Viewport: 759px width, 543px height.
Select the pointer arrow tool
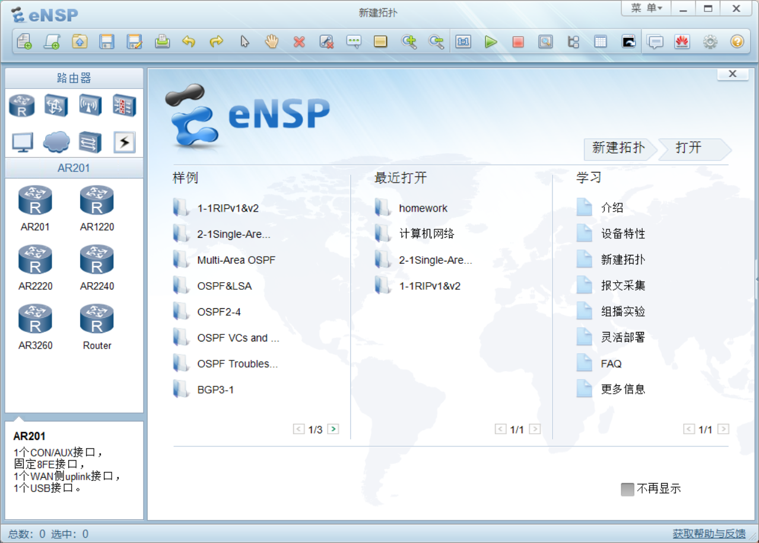(244, 41)
